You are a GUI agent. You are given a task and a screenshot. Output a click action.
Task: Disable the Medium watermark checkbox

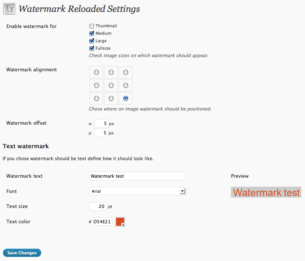(x=91, y=33)
